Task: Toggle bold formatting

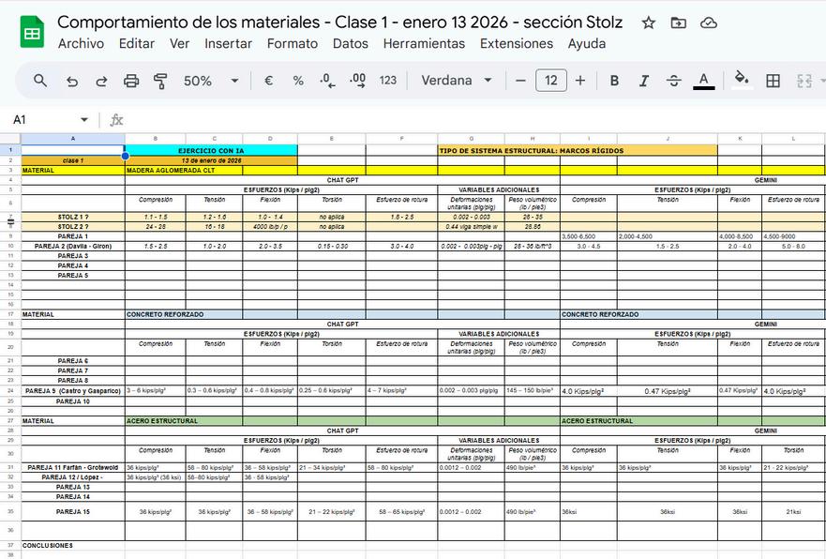Action: pyautogui.click(x=614, y=81)
